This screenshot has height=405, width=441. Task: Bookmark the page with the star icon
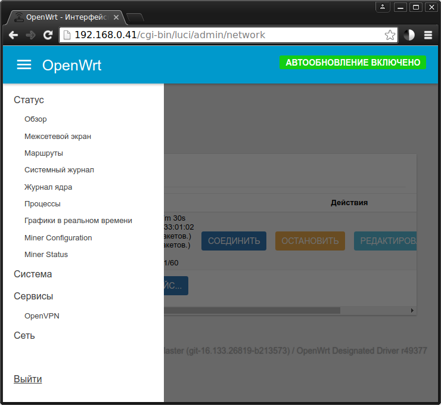390,35
